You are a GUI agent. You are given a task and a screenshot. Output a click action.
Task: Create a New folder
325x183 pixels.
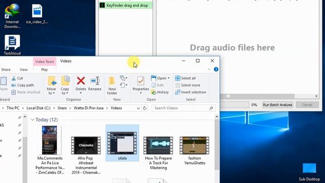[112, 85]
